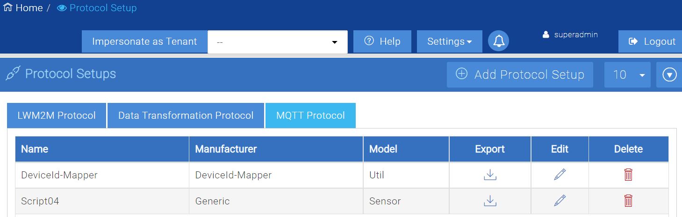Export the Script04 protocol

tap(490, 201)
